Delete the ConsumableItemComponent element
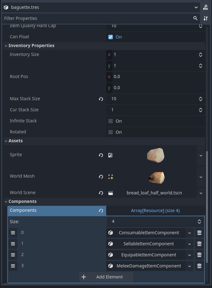The width and height of the screenshot is (212, 288). click(199, 233)
